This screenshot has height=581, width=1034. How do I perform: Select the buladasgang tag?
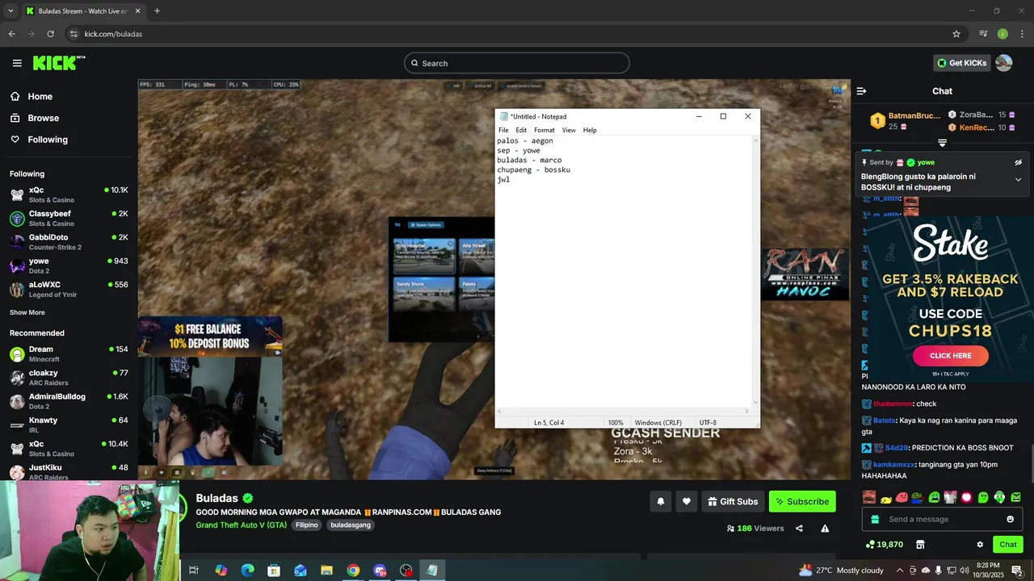[x=351, y=525]
